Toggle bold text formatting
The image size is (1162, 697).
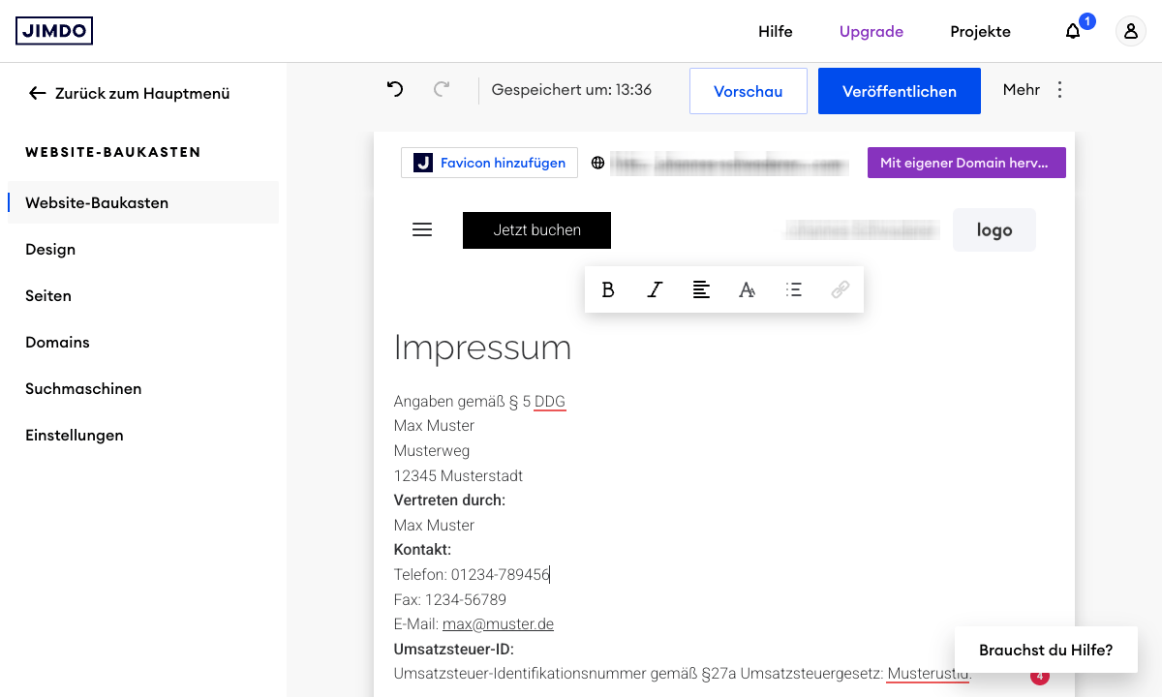point(608,289)
